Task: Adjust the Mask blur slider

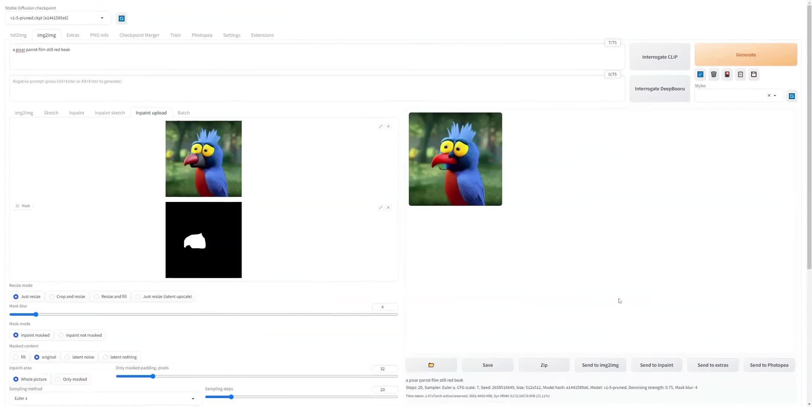Action: point(36,314)
